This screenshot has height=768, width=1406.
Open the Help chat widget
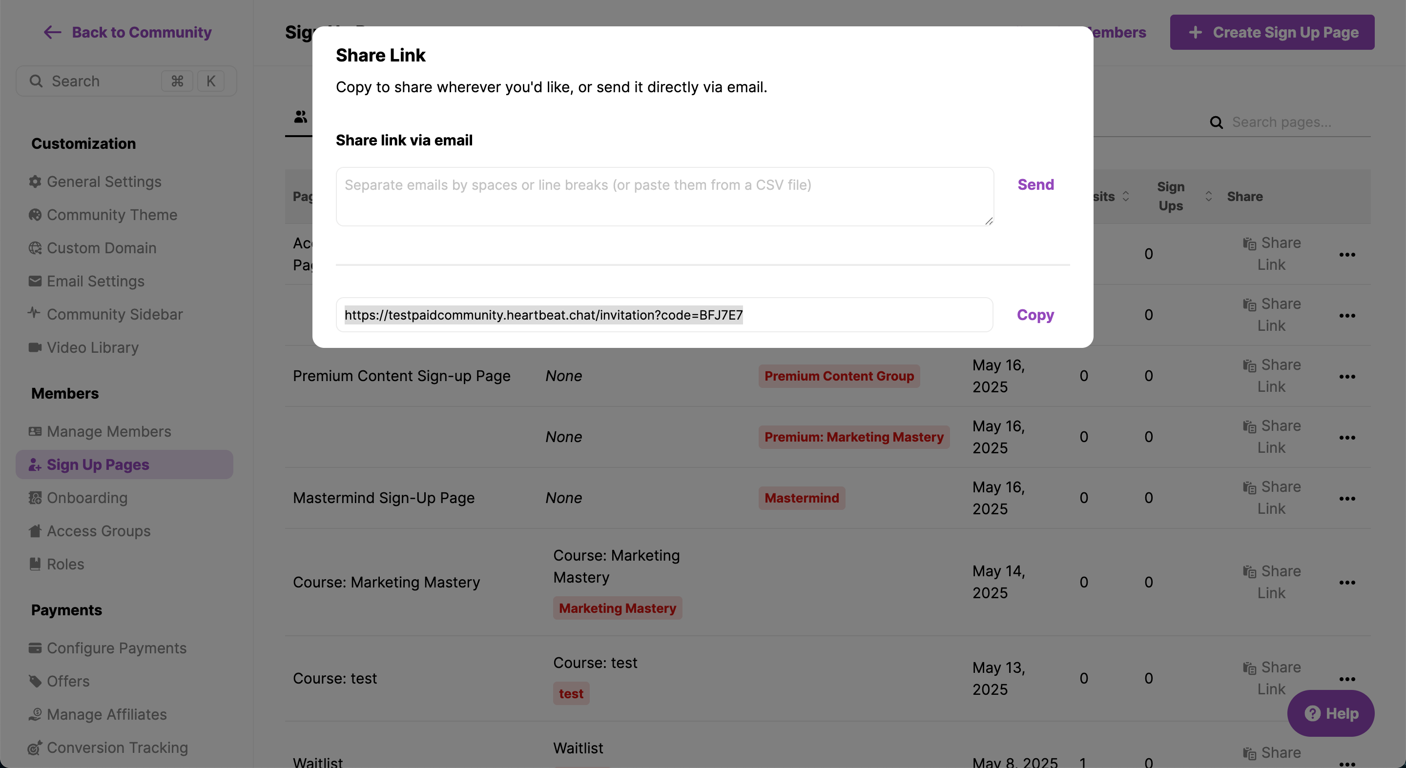click(1331, 713)
